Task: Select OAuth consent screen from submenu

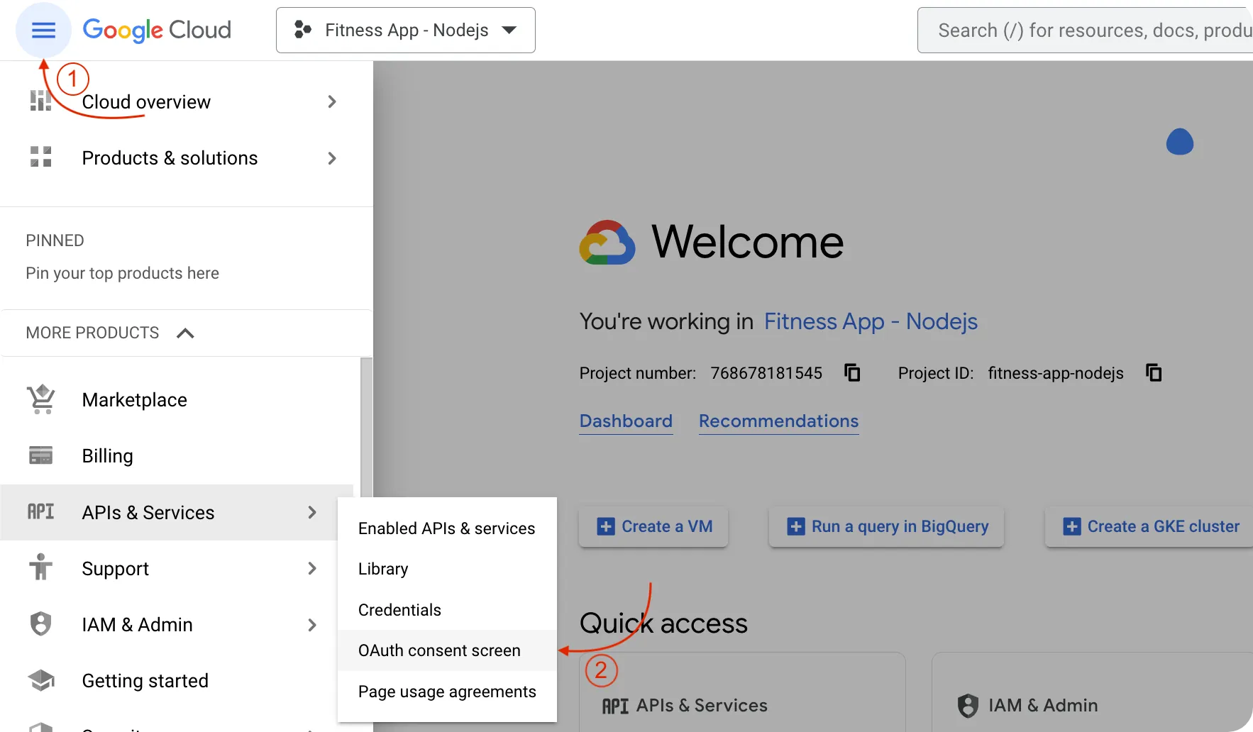Action: click(x=447, y=650)
